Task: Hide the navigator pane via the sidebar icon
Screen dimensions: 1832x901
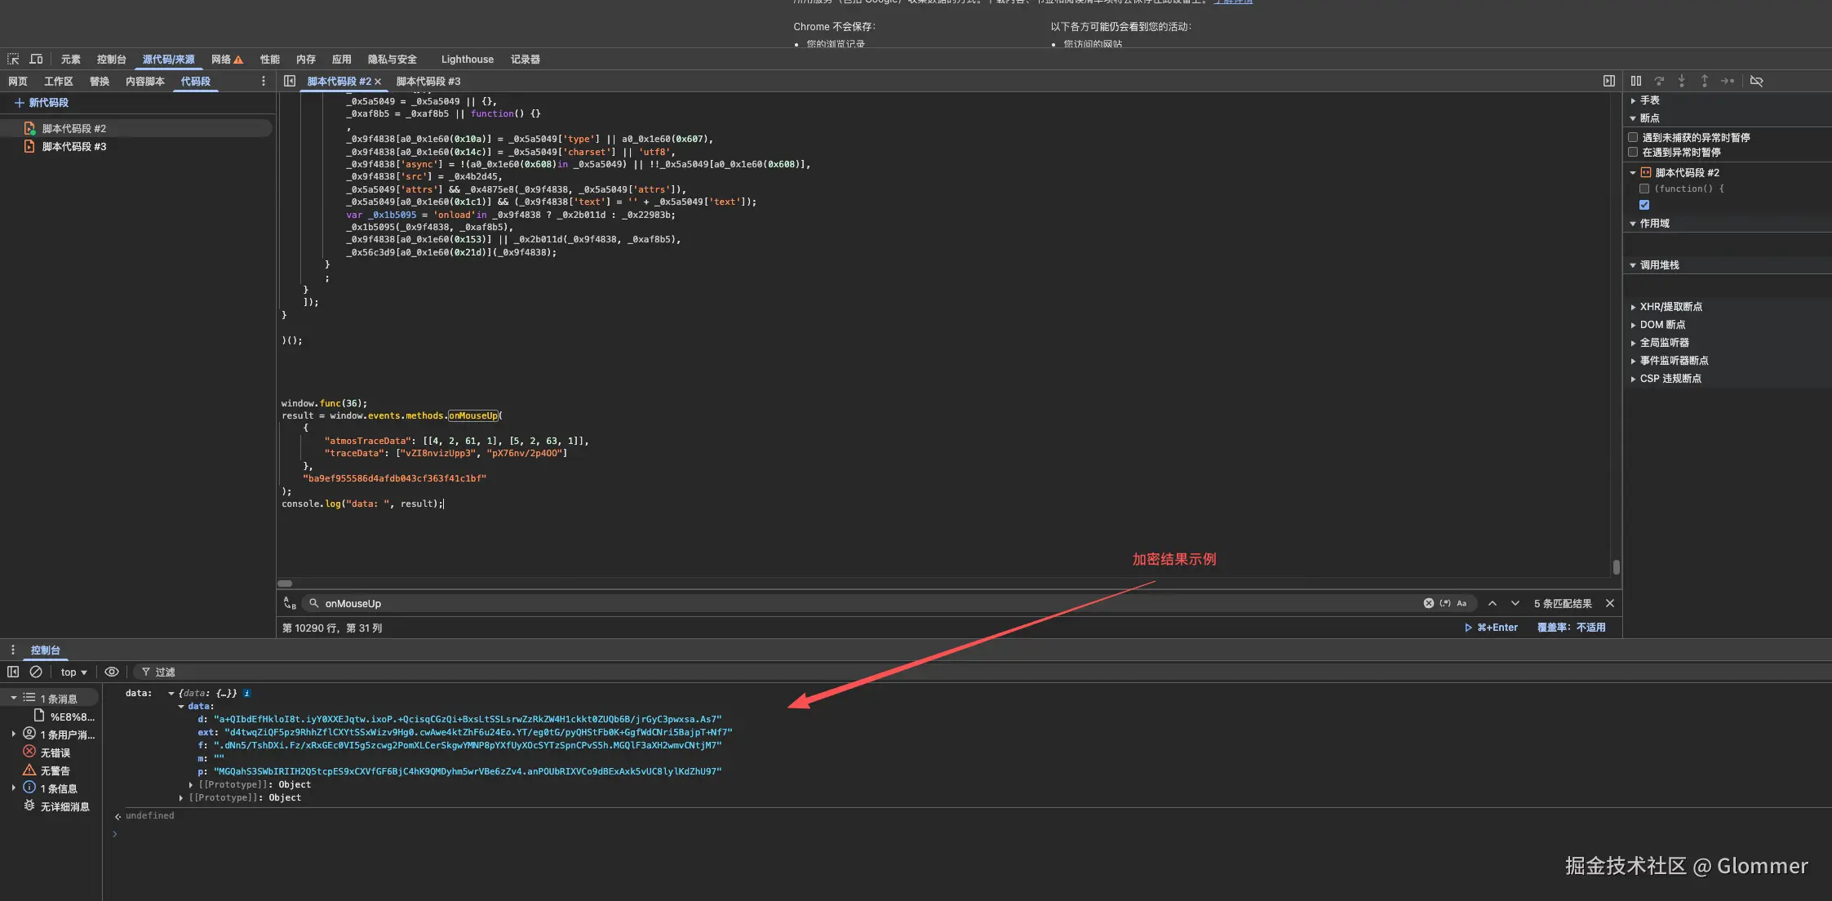Action: (290, 81)
